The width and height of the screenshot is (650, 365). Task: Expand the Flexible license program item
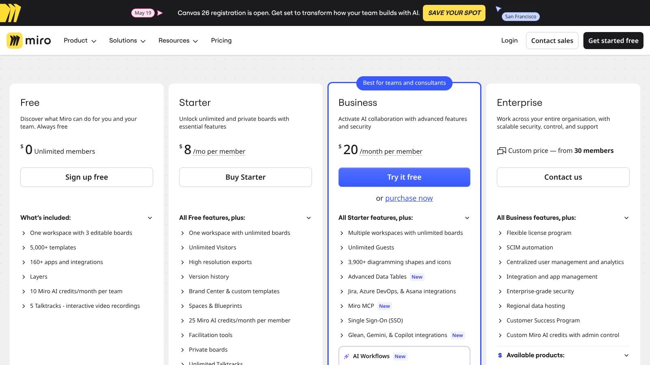(535, 233)
